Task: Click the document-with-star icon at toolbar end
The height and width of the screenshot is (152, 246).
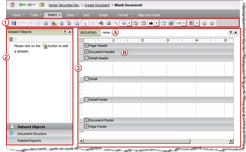Action: coord(205,23)
